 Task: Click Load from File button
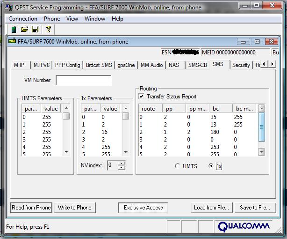[211, 208]
